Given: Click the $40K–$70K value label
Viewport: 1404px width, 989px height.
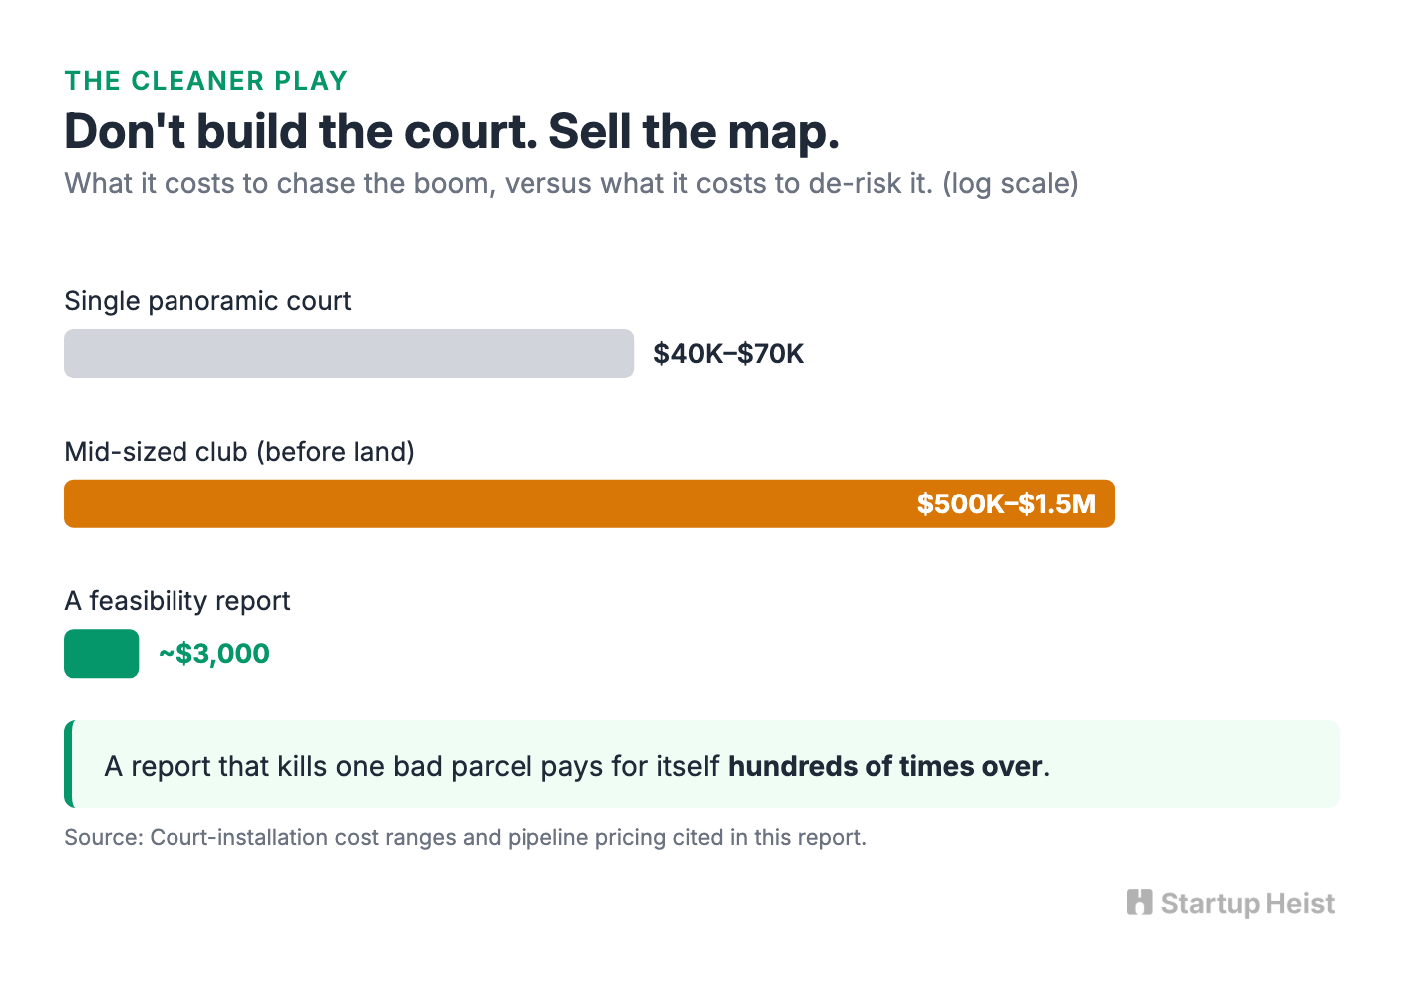Looking at the screenshot, I should [x=729, y=354].
